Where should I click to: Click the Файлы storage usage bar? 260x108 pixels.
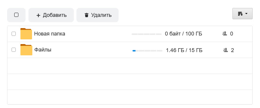pyautogui.click(x=147, y=51)
